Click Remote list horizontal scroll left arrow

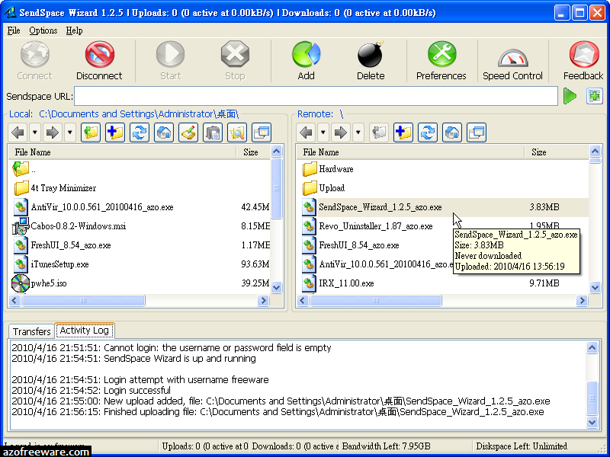point(303,300)
